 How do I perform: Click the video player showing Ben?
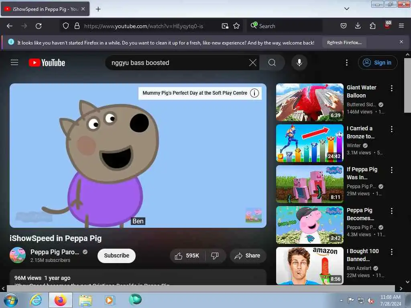click(138, 156)
